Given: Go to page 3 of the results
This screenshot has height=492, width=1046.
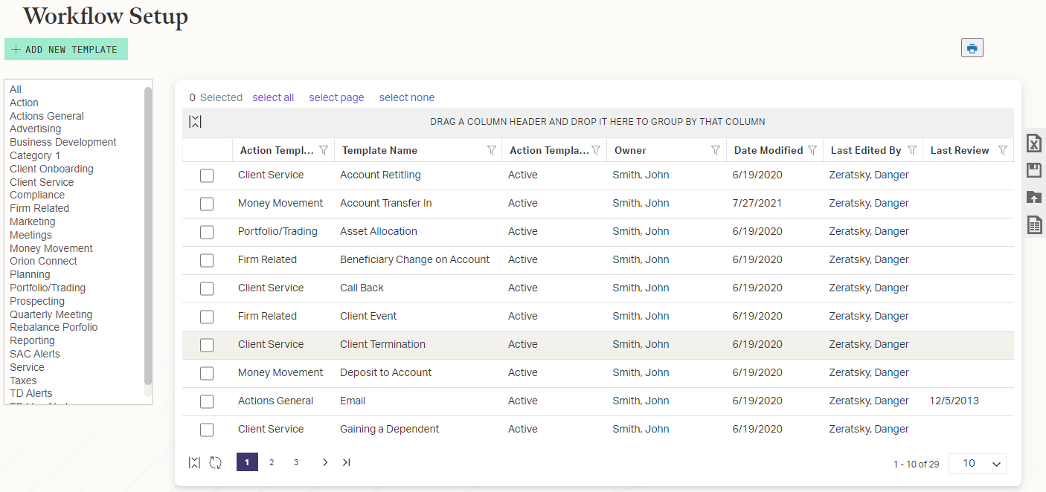Looking at the screenshot, I should 295,462.
